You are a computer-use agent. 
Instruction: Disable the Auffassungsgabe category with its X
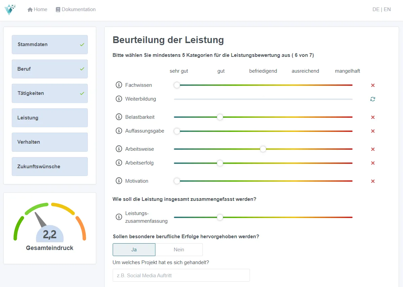click(x=373, y=131)
